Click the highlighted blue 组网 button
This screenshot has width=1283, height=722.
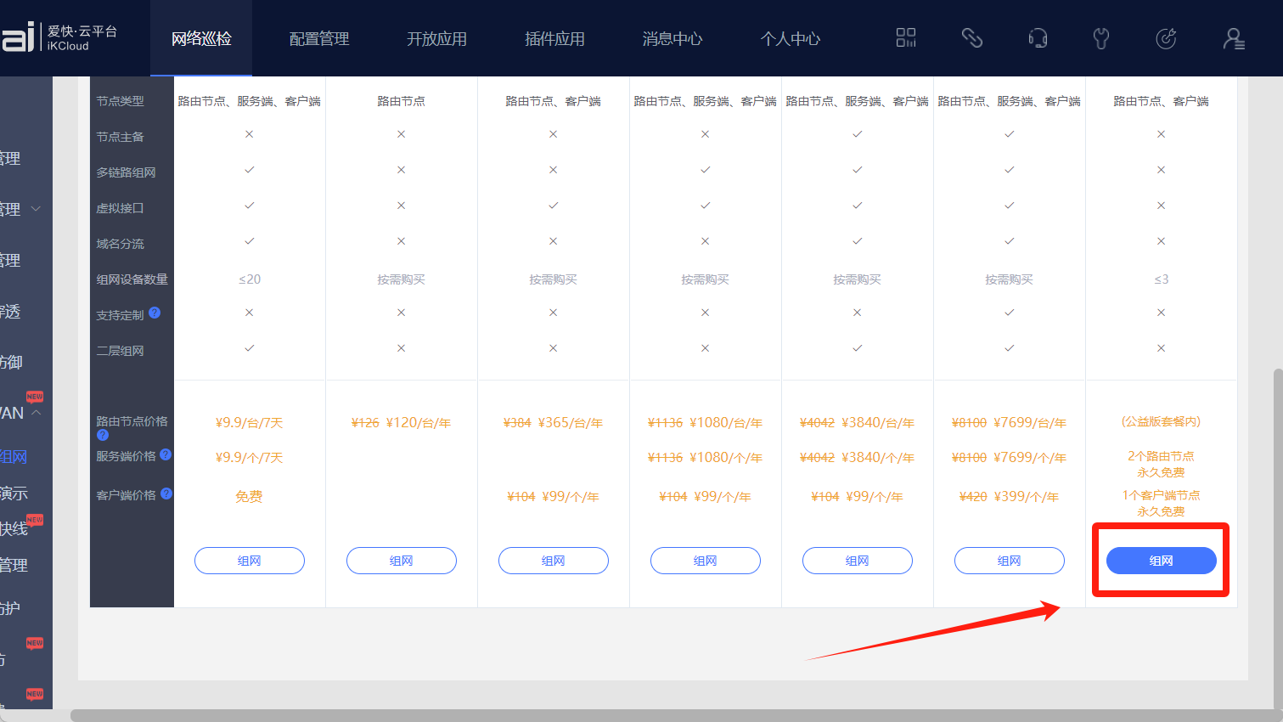(x=1161, y=561)
